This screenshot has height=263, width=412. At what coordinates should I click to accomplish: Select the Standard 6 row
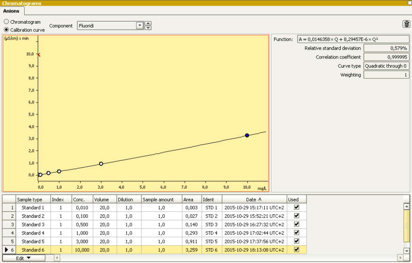[155, 250]
